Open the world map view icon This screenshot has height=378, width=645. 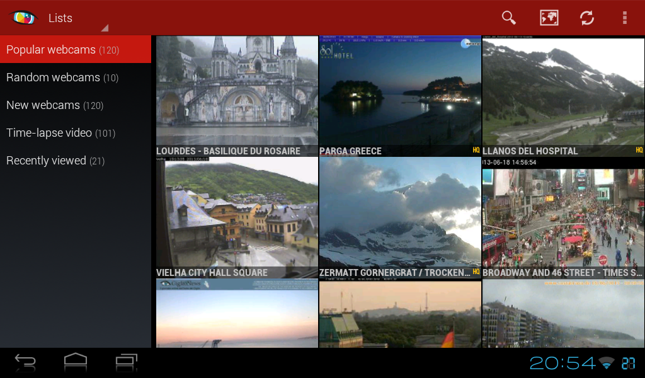(549, 18)
